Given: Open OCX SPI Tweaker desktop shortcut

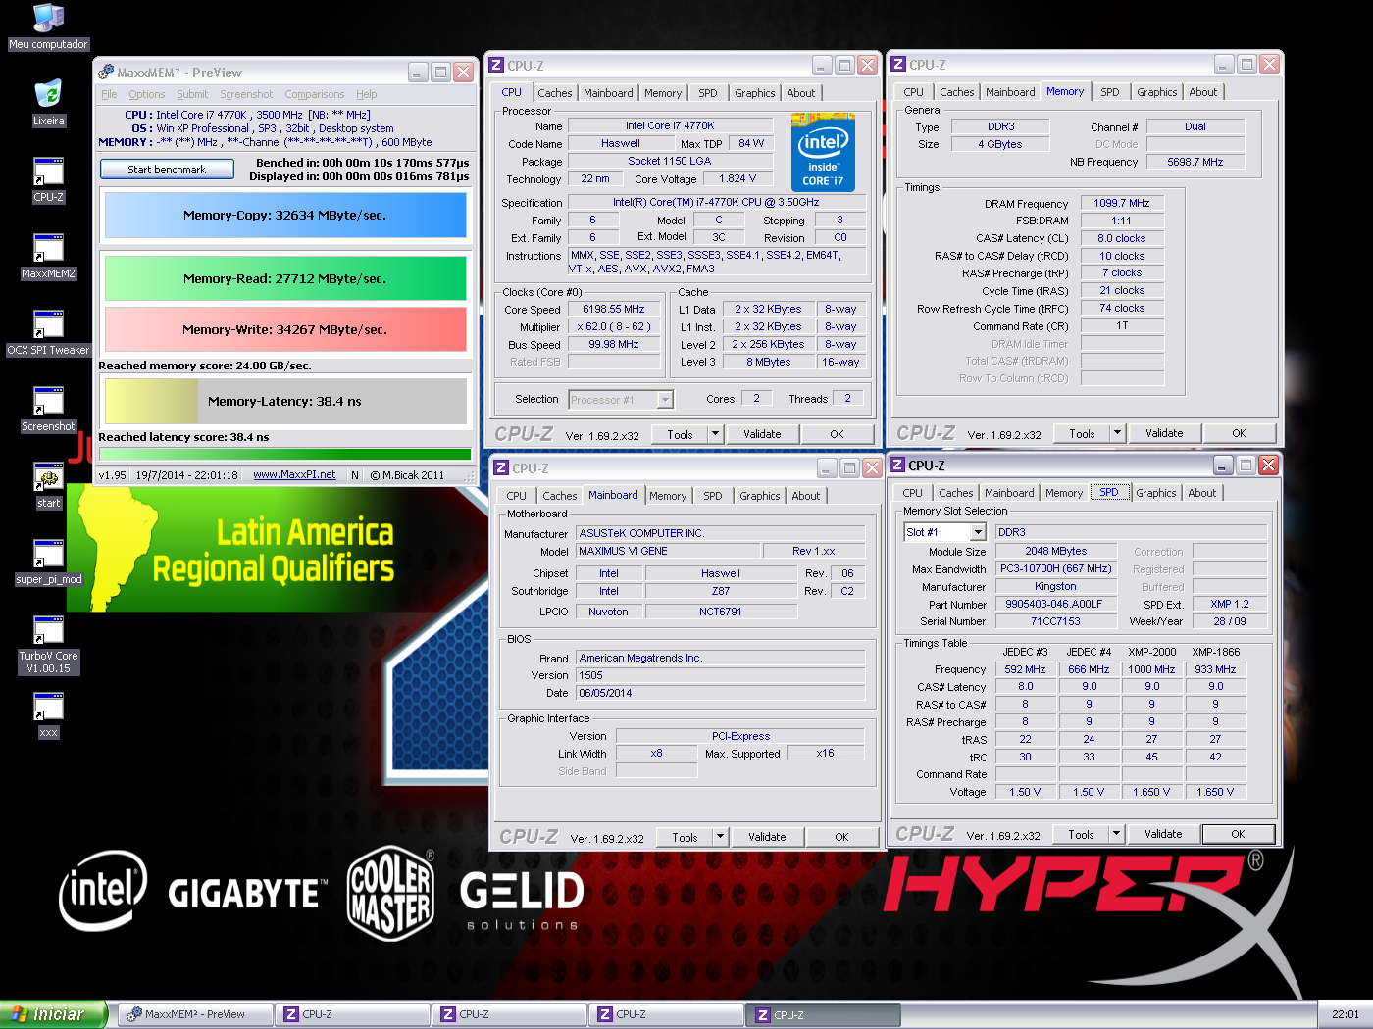Looking at the screenshot, I should 48,333.
